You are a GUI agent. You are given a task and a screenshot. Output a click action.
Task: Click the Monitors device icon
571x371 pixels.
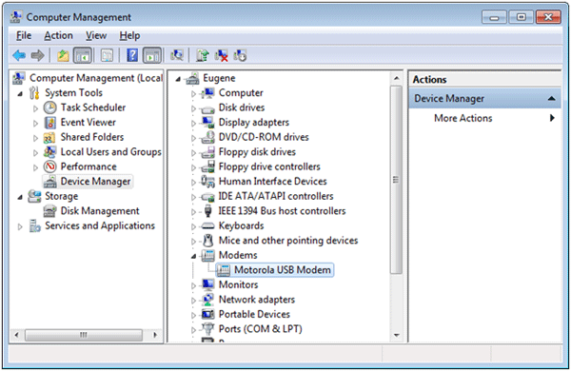pyautogui.click(x=207, y=284)
